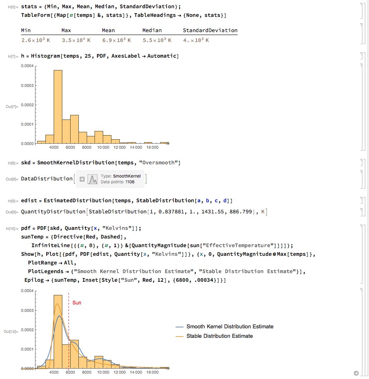The height and width of the screenshot is (379, 369).
Task: Click the In[8]:= cell label
Action: [13, 163]
